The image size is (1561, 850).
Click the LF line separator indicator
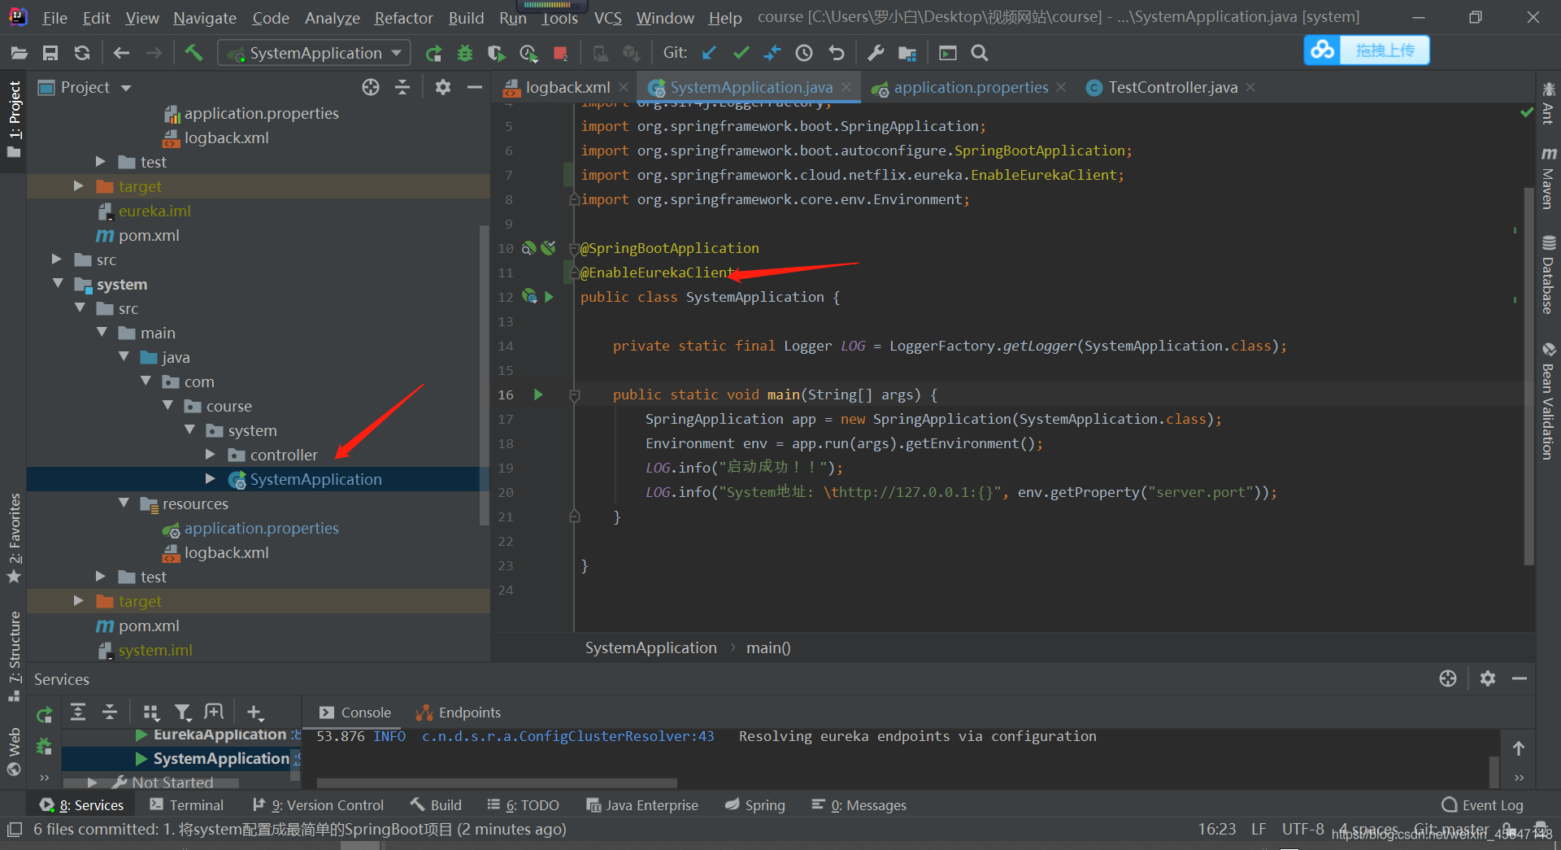[x=1259, y=829]
